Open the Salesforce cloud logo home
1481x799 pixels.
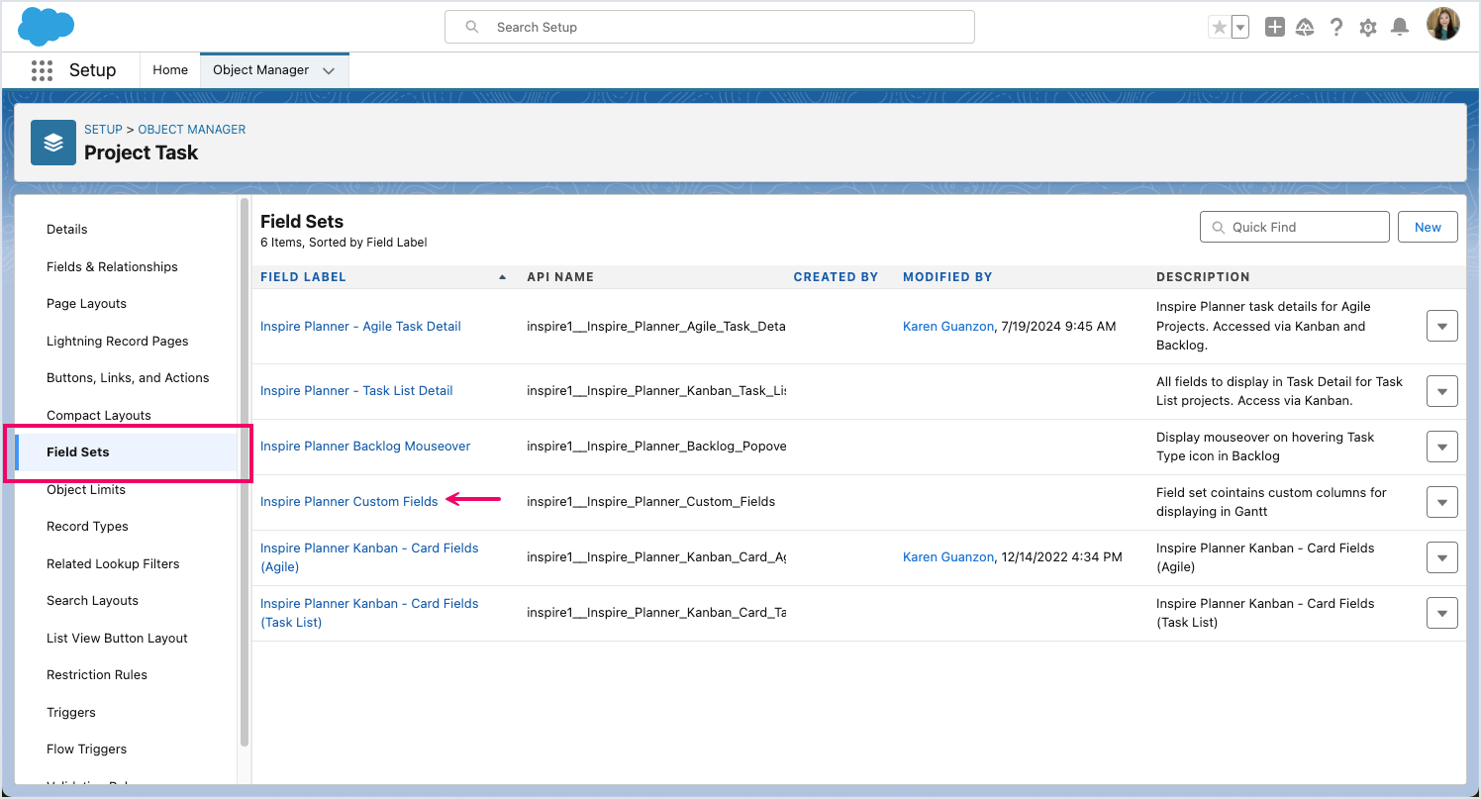(47, 27)
